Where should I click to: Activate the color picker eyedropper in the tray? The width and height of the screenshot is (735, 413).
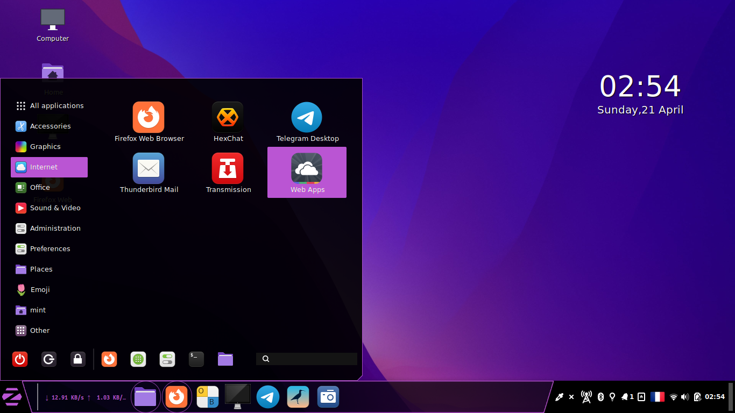(x=559, y=397)
